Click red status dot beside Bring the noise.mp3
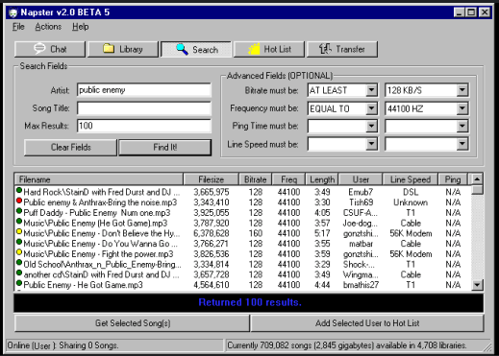Image resolution: width=499 pixels, height=356 pixels. coord(19,201)
